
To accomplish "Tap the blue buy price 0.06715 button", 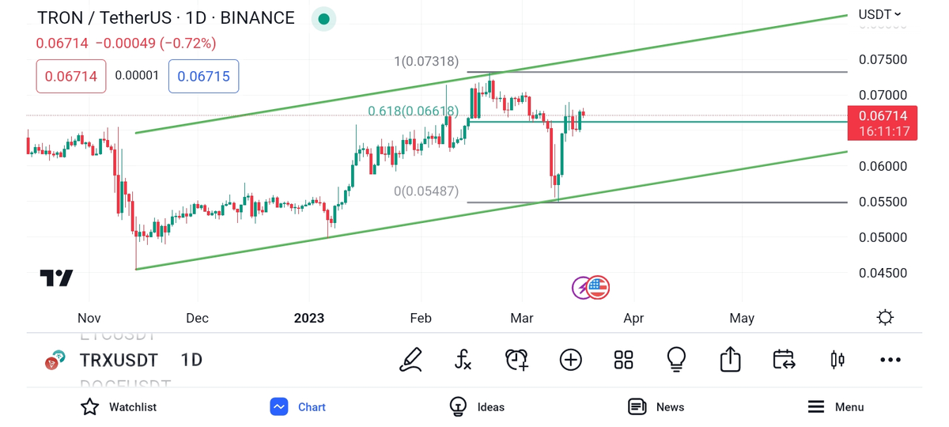I will tap(203, 77).
